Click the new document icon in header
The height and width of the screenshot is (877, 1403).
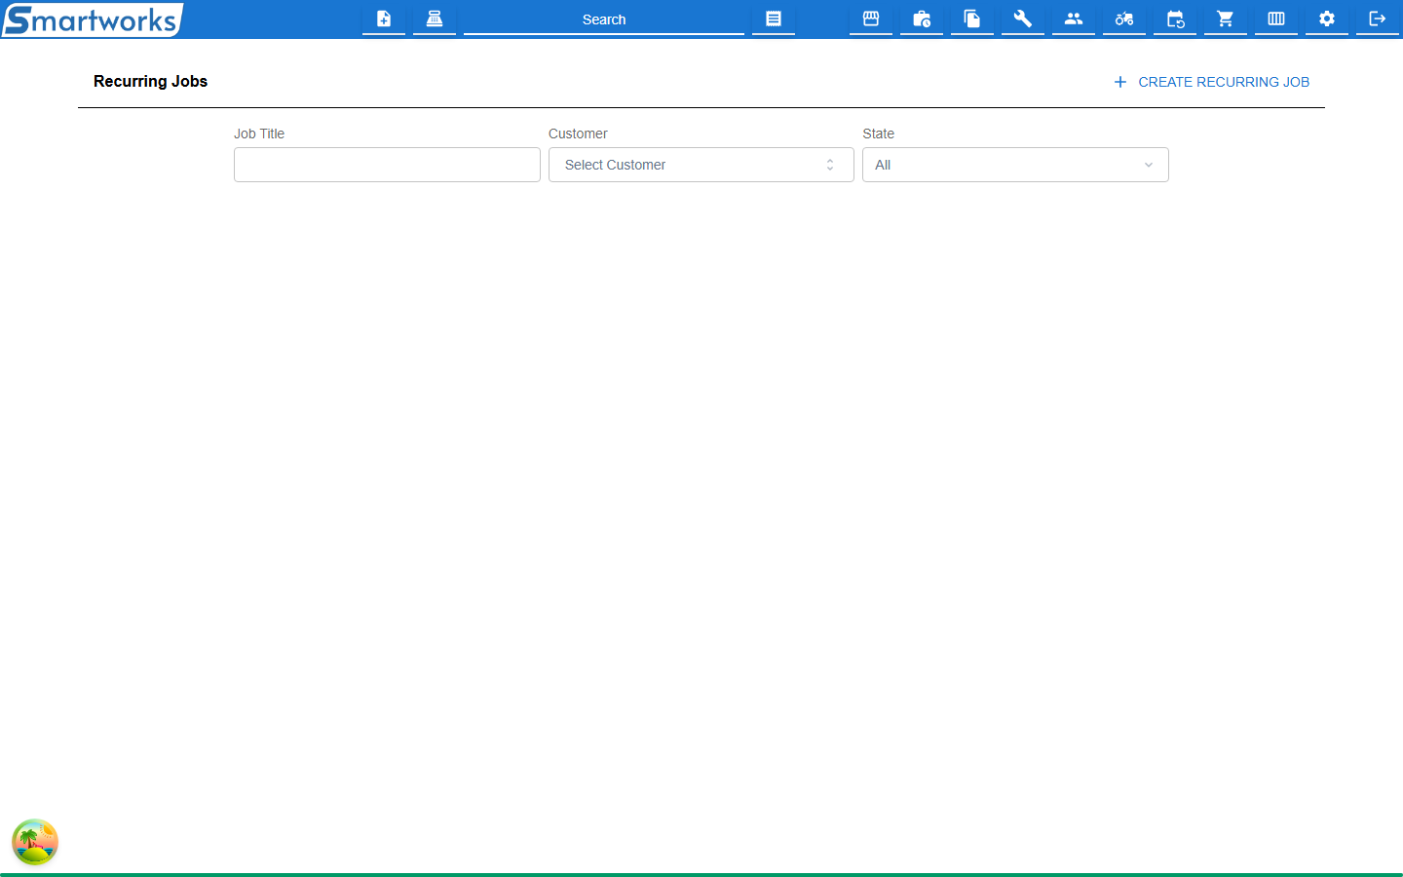[x=384, y=19]
